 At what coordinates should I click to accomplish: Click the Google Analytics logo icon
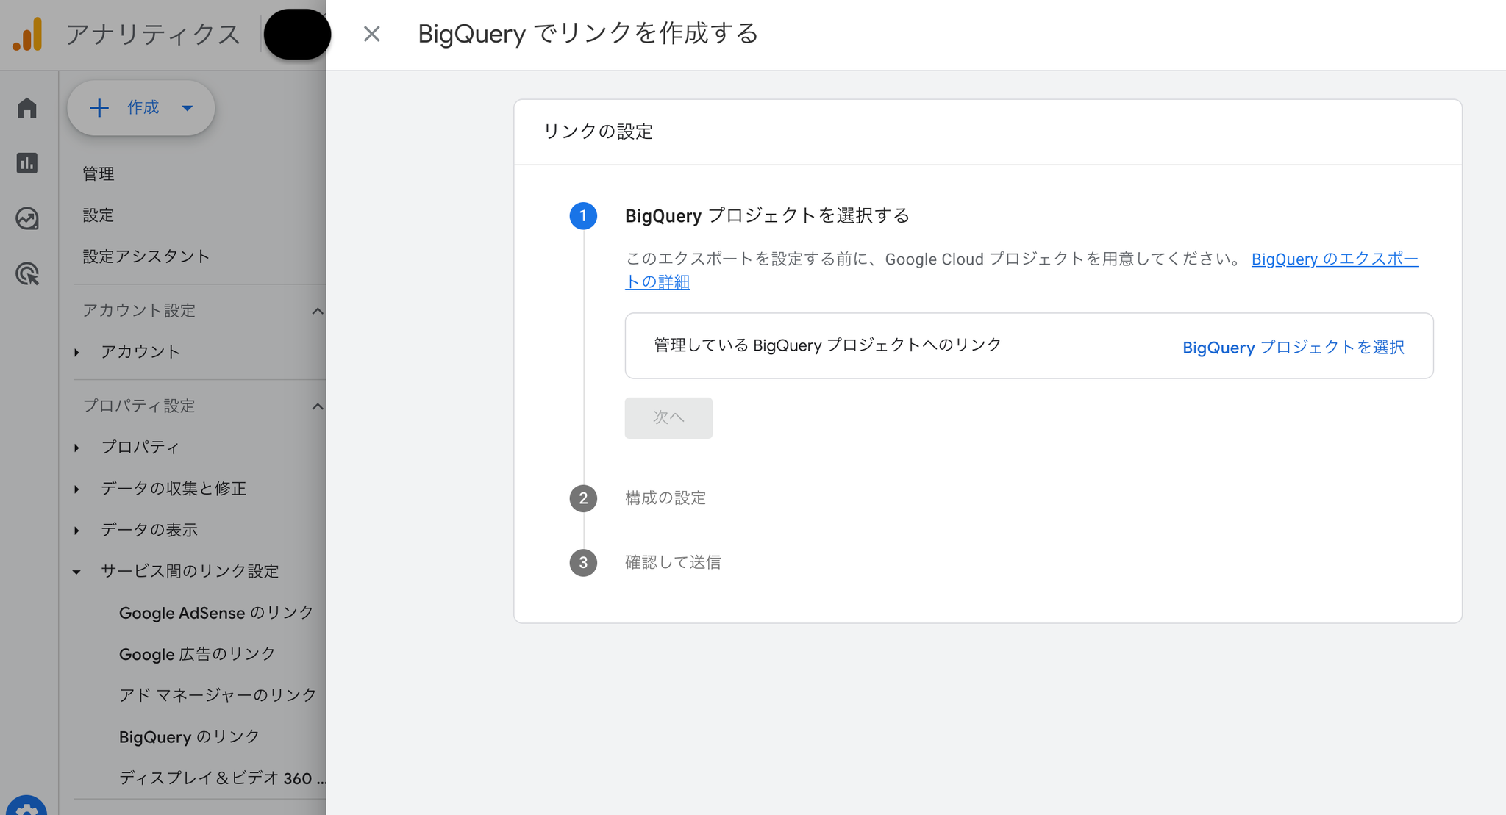click(x=28, y=35)
